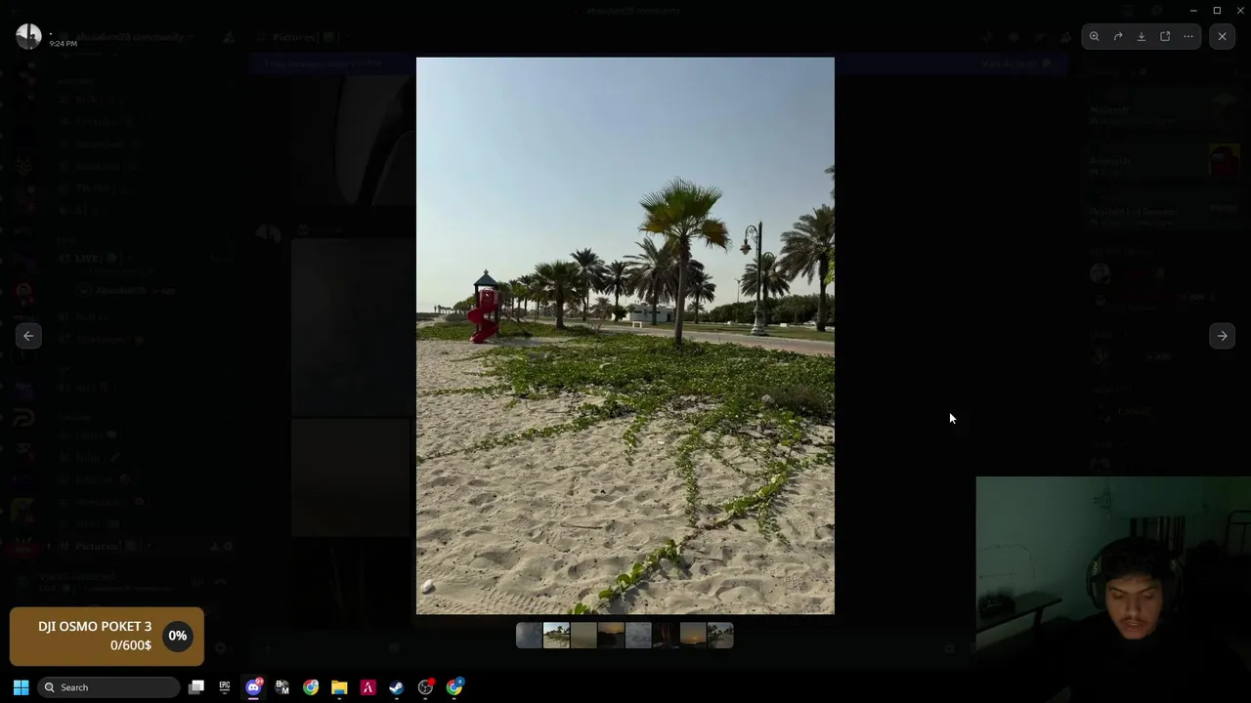The image size is (1251, 703).
Task: Open the second Chrome icon with badge
Action: click(x=454, y=687)
